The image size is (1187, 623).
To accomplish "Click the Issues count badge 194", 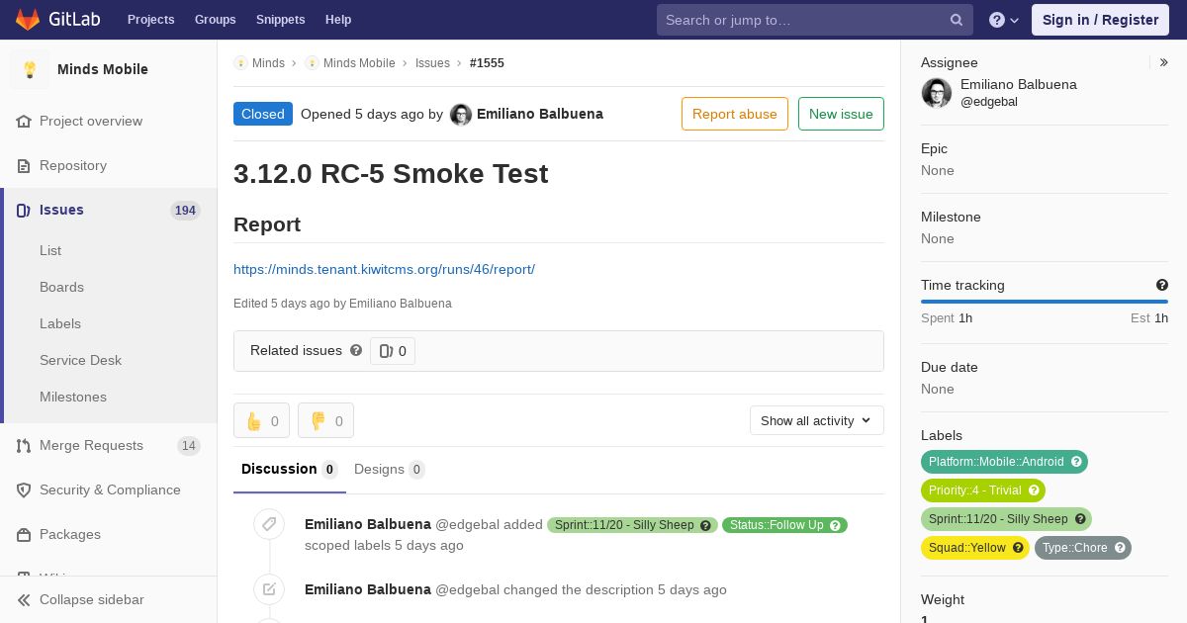I will (x=185, y=210).
